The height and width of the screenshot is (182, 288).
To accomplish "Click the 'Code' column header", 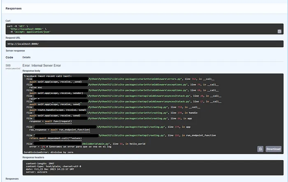I will tap(9, 58).
